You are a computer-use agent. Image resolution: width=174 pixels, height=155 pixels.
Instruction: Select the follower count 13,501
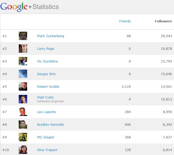coord(166,87)
